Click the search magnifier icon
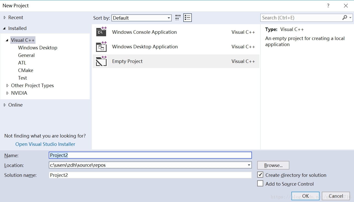Screen dimensions: 354x202 coord(344,18)
